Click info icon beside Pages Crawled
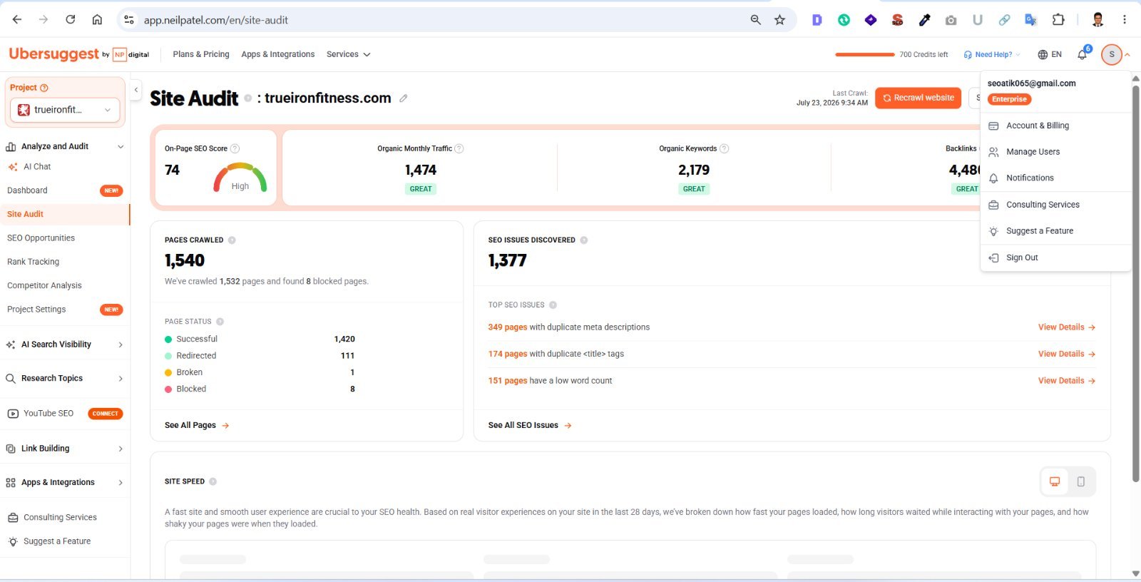Image resolution: width=1141 pixels, height=582 pixels. pyautogui.click(x=232, y=240)
